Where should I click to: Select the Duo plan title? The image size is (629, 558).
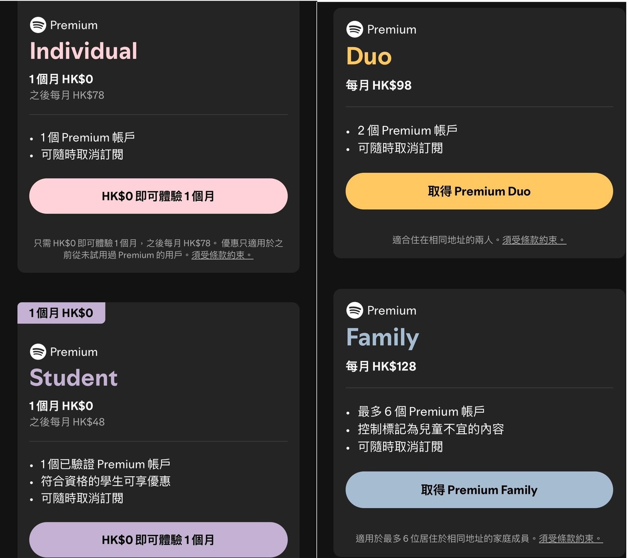click(368, 56)
